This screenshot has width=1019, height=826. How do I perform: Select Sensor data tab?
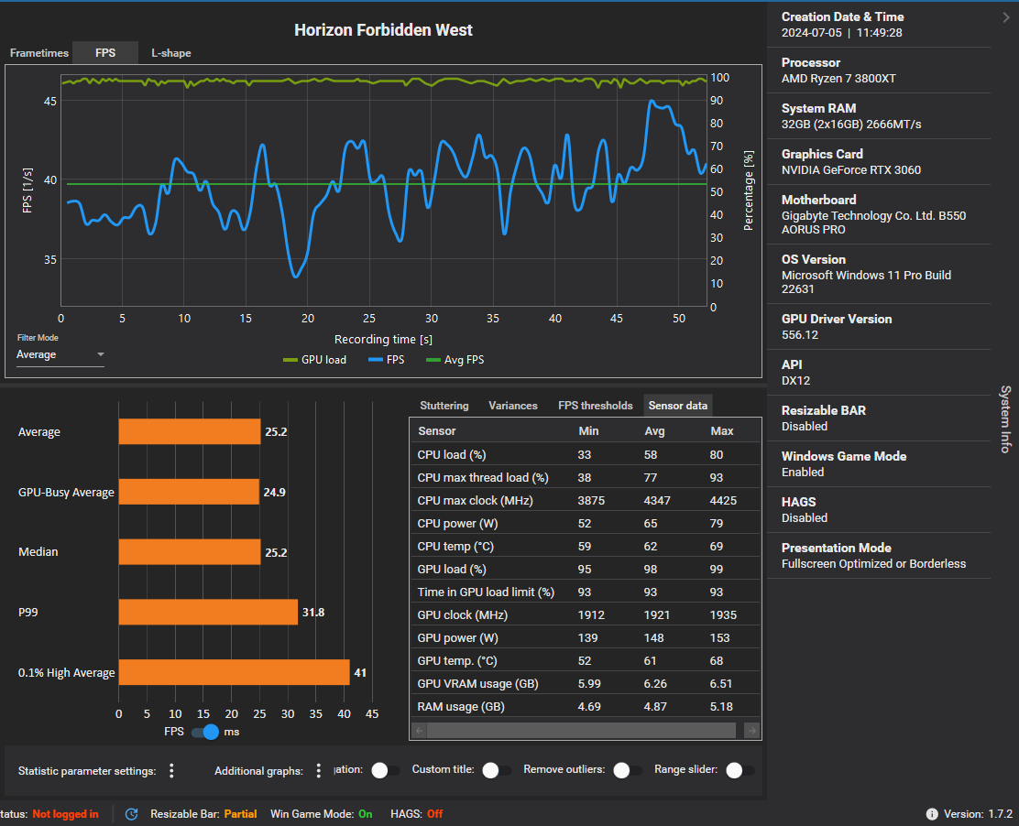678,405
